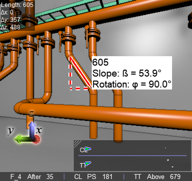The height and width of the screenshot is (181, 192).
Task: Click the Length: 605 overlay text
Action: point(17,4)
